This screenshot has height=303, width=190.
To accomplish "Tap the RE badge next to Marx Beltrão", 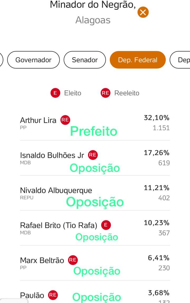I will (73, 260).
